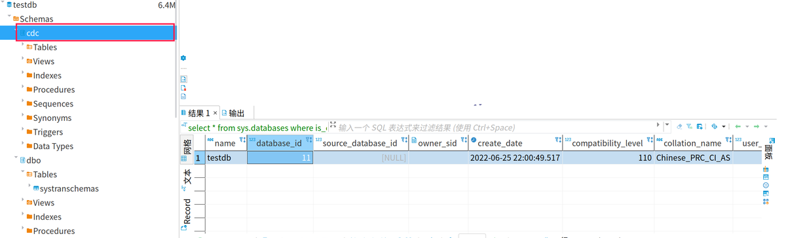Close the 结果 1 tab
The height and width of the screenshot is (238, 786).
215,113
